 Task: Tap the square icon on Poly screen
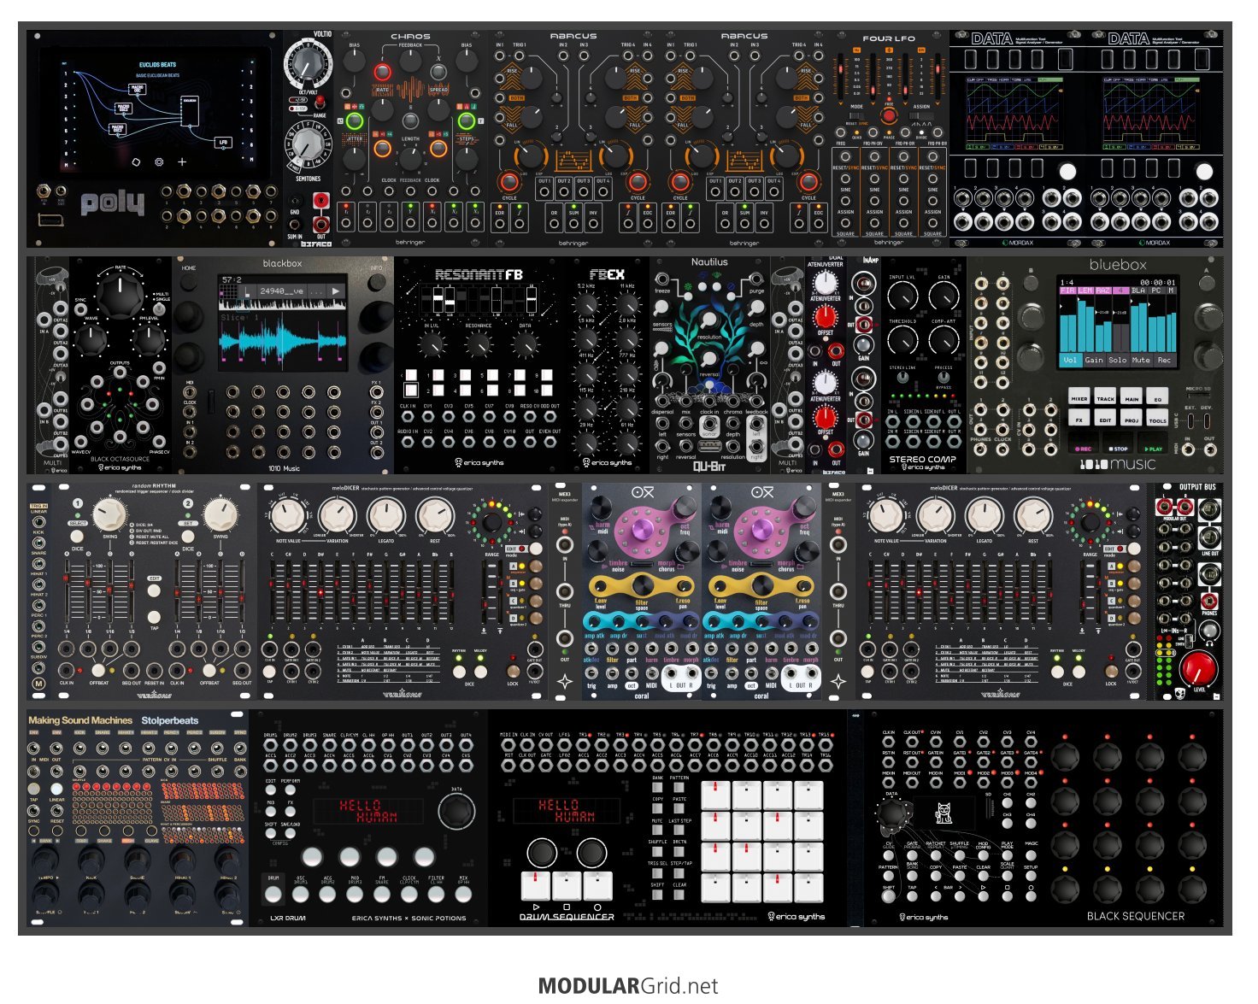click(x=135, y=161)
